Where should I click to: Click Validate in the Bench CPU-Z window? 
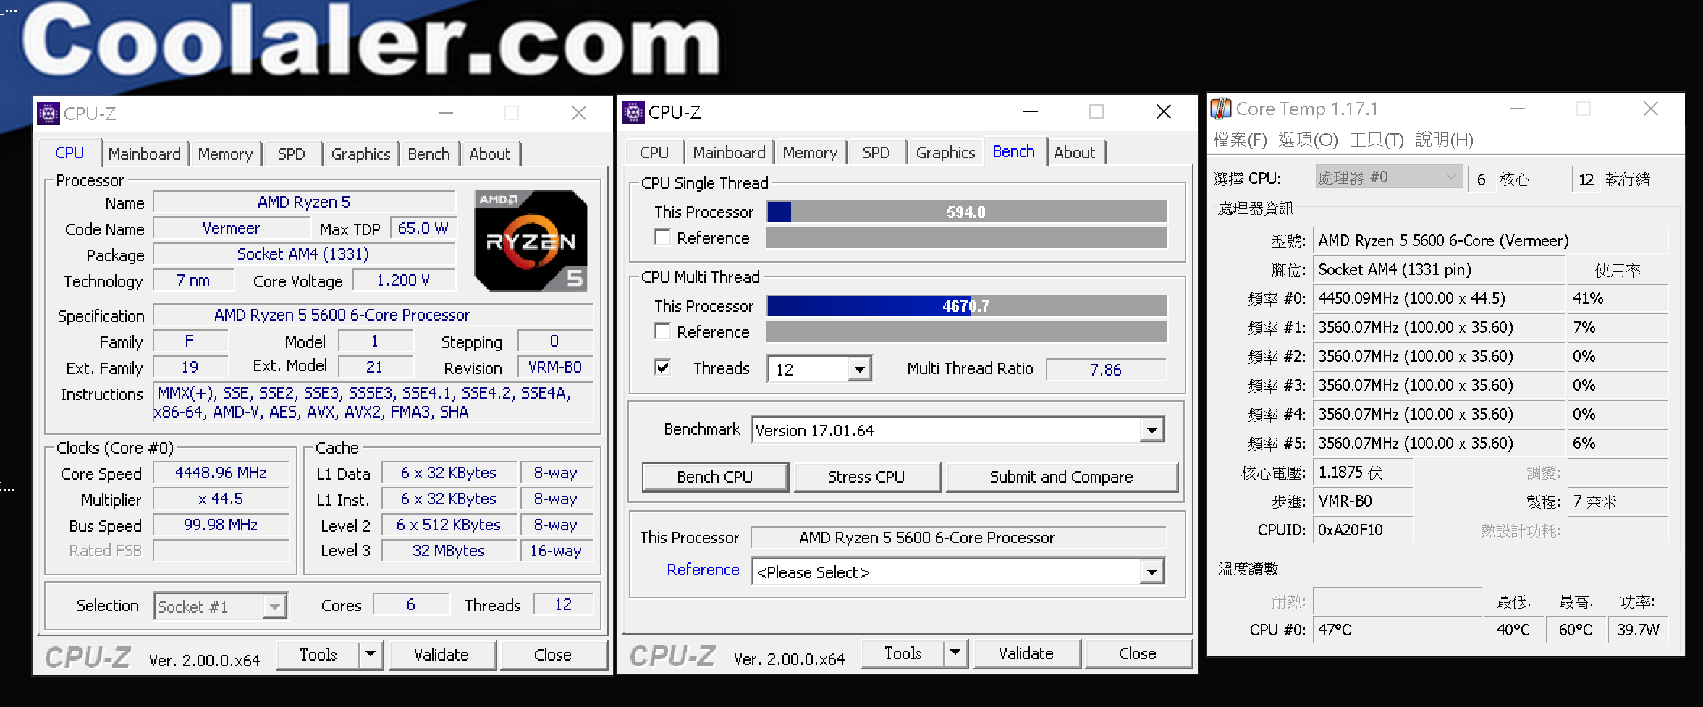click(x=1026, y=653)
